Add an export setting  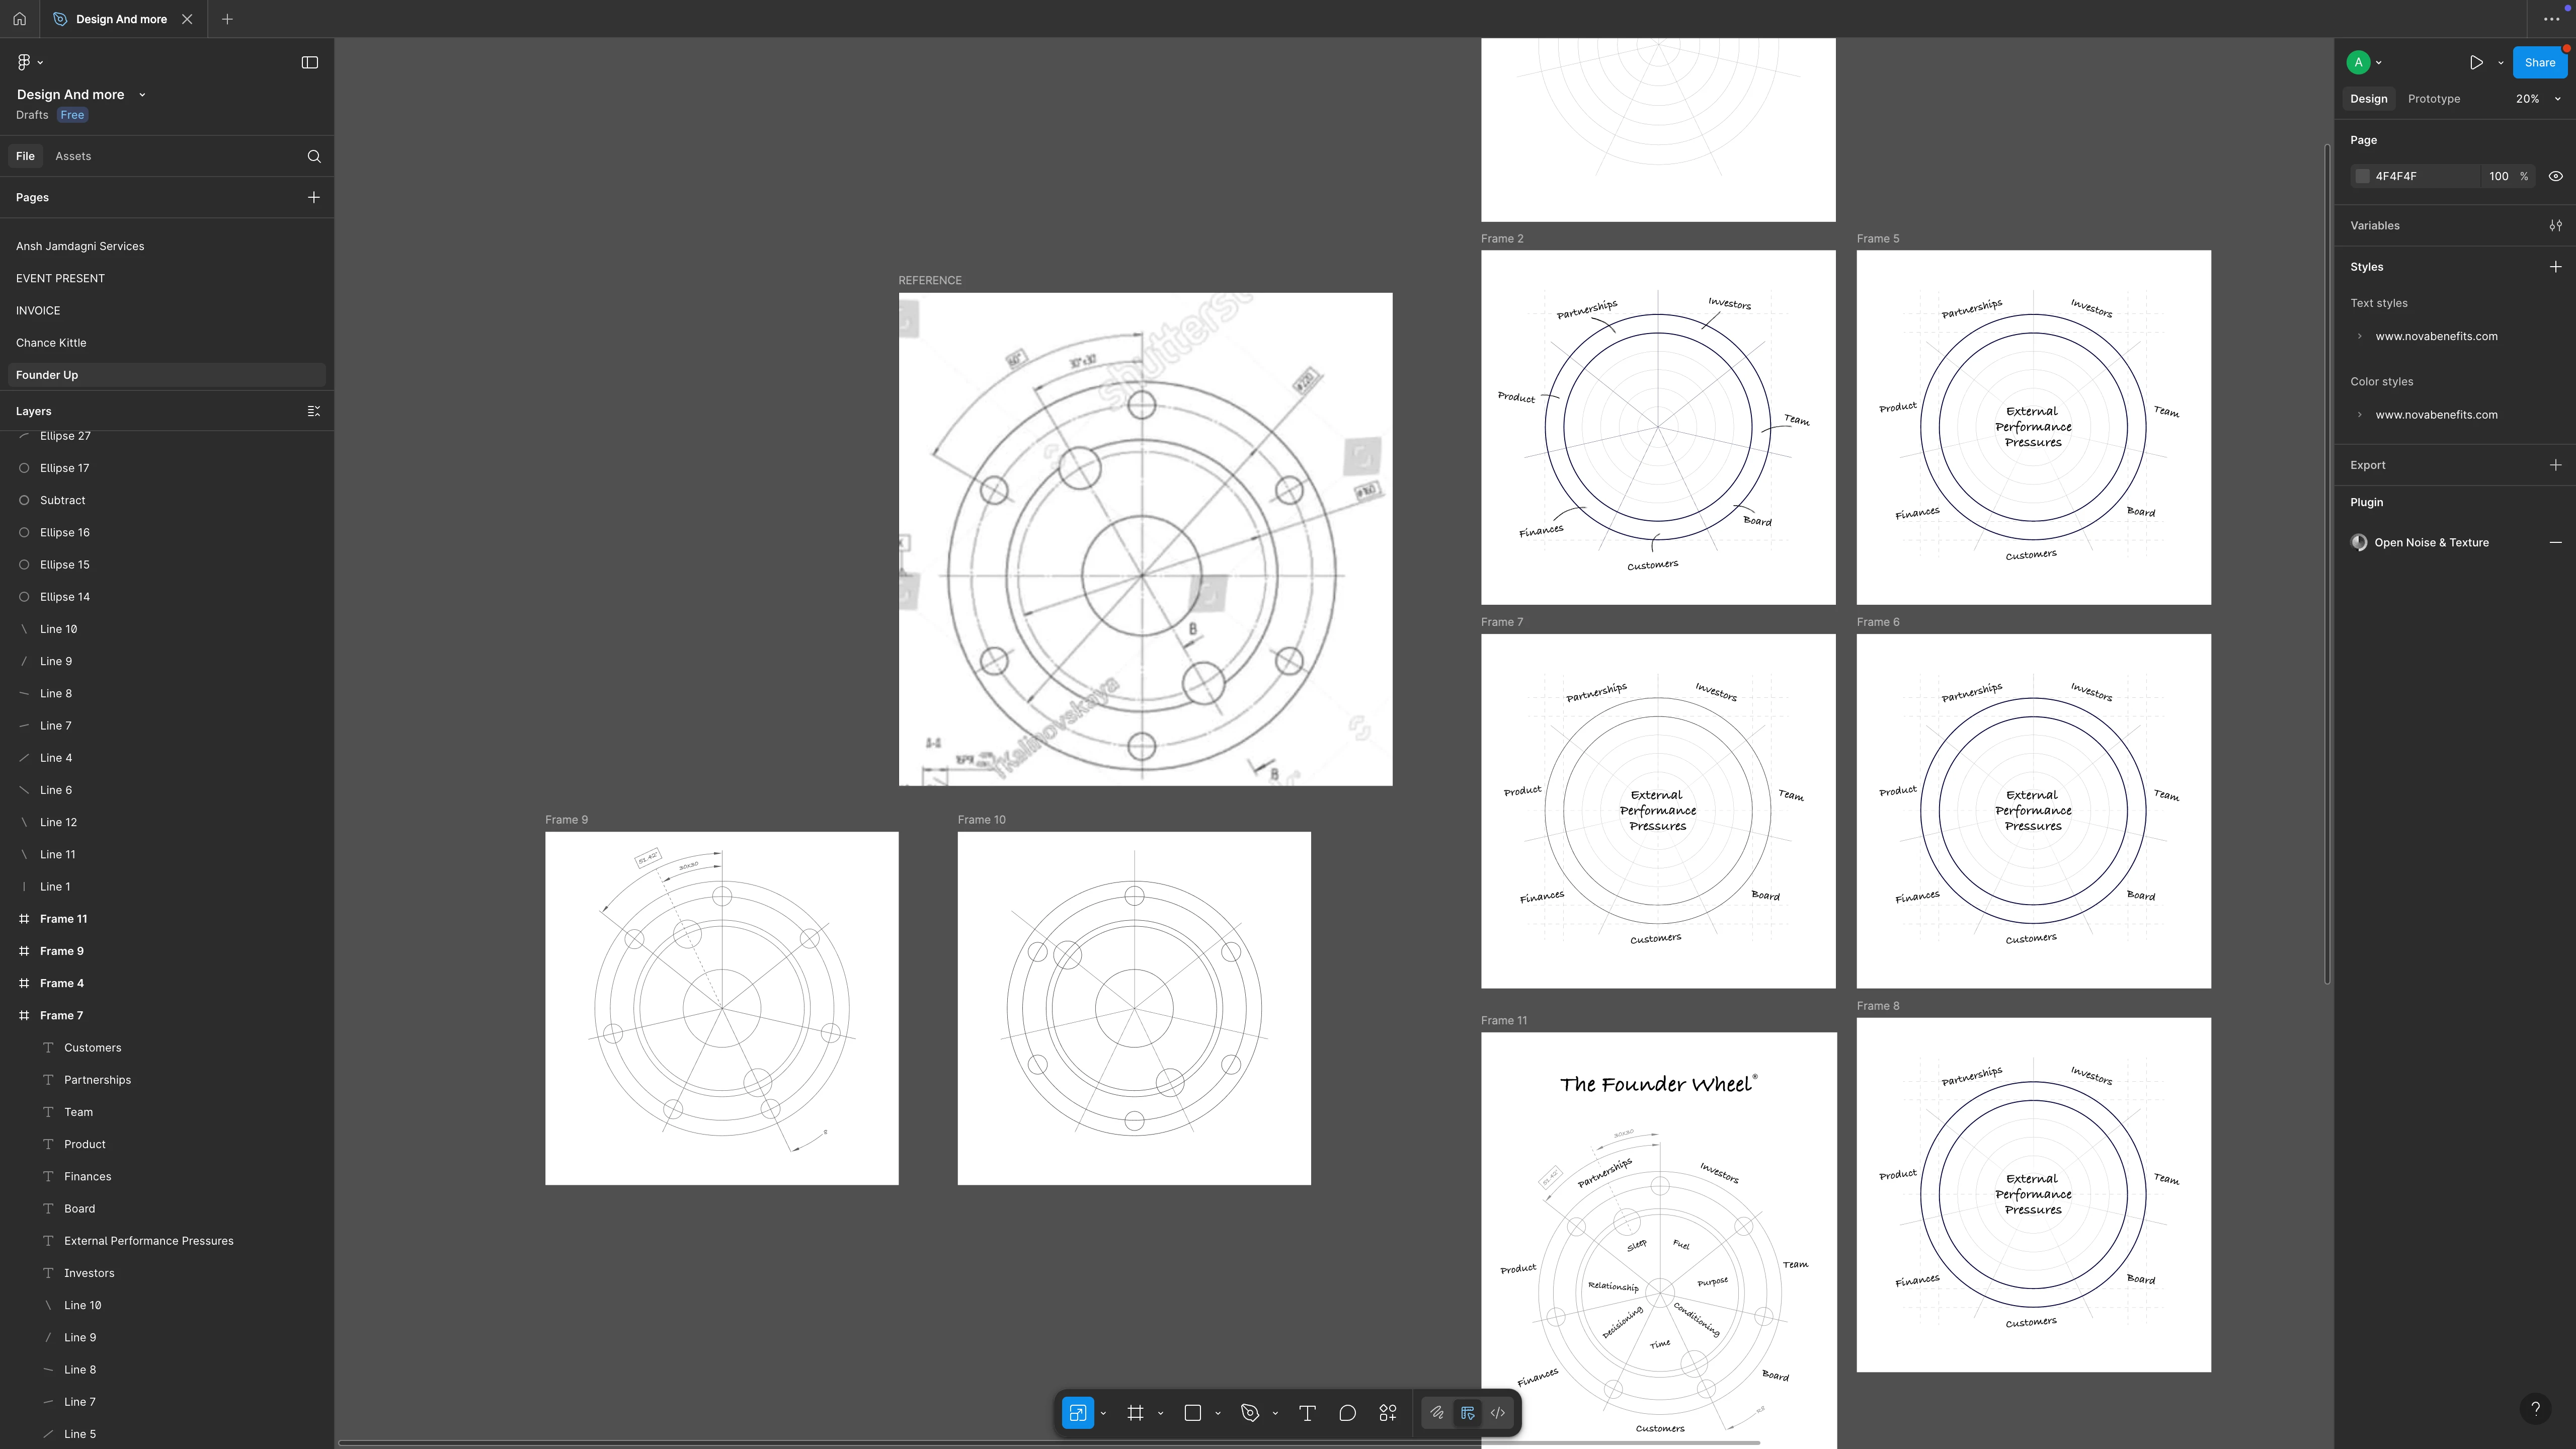point(2555,465)
